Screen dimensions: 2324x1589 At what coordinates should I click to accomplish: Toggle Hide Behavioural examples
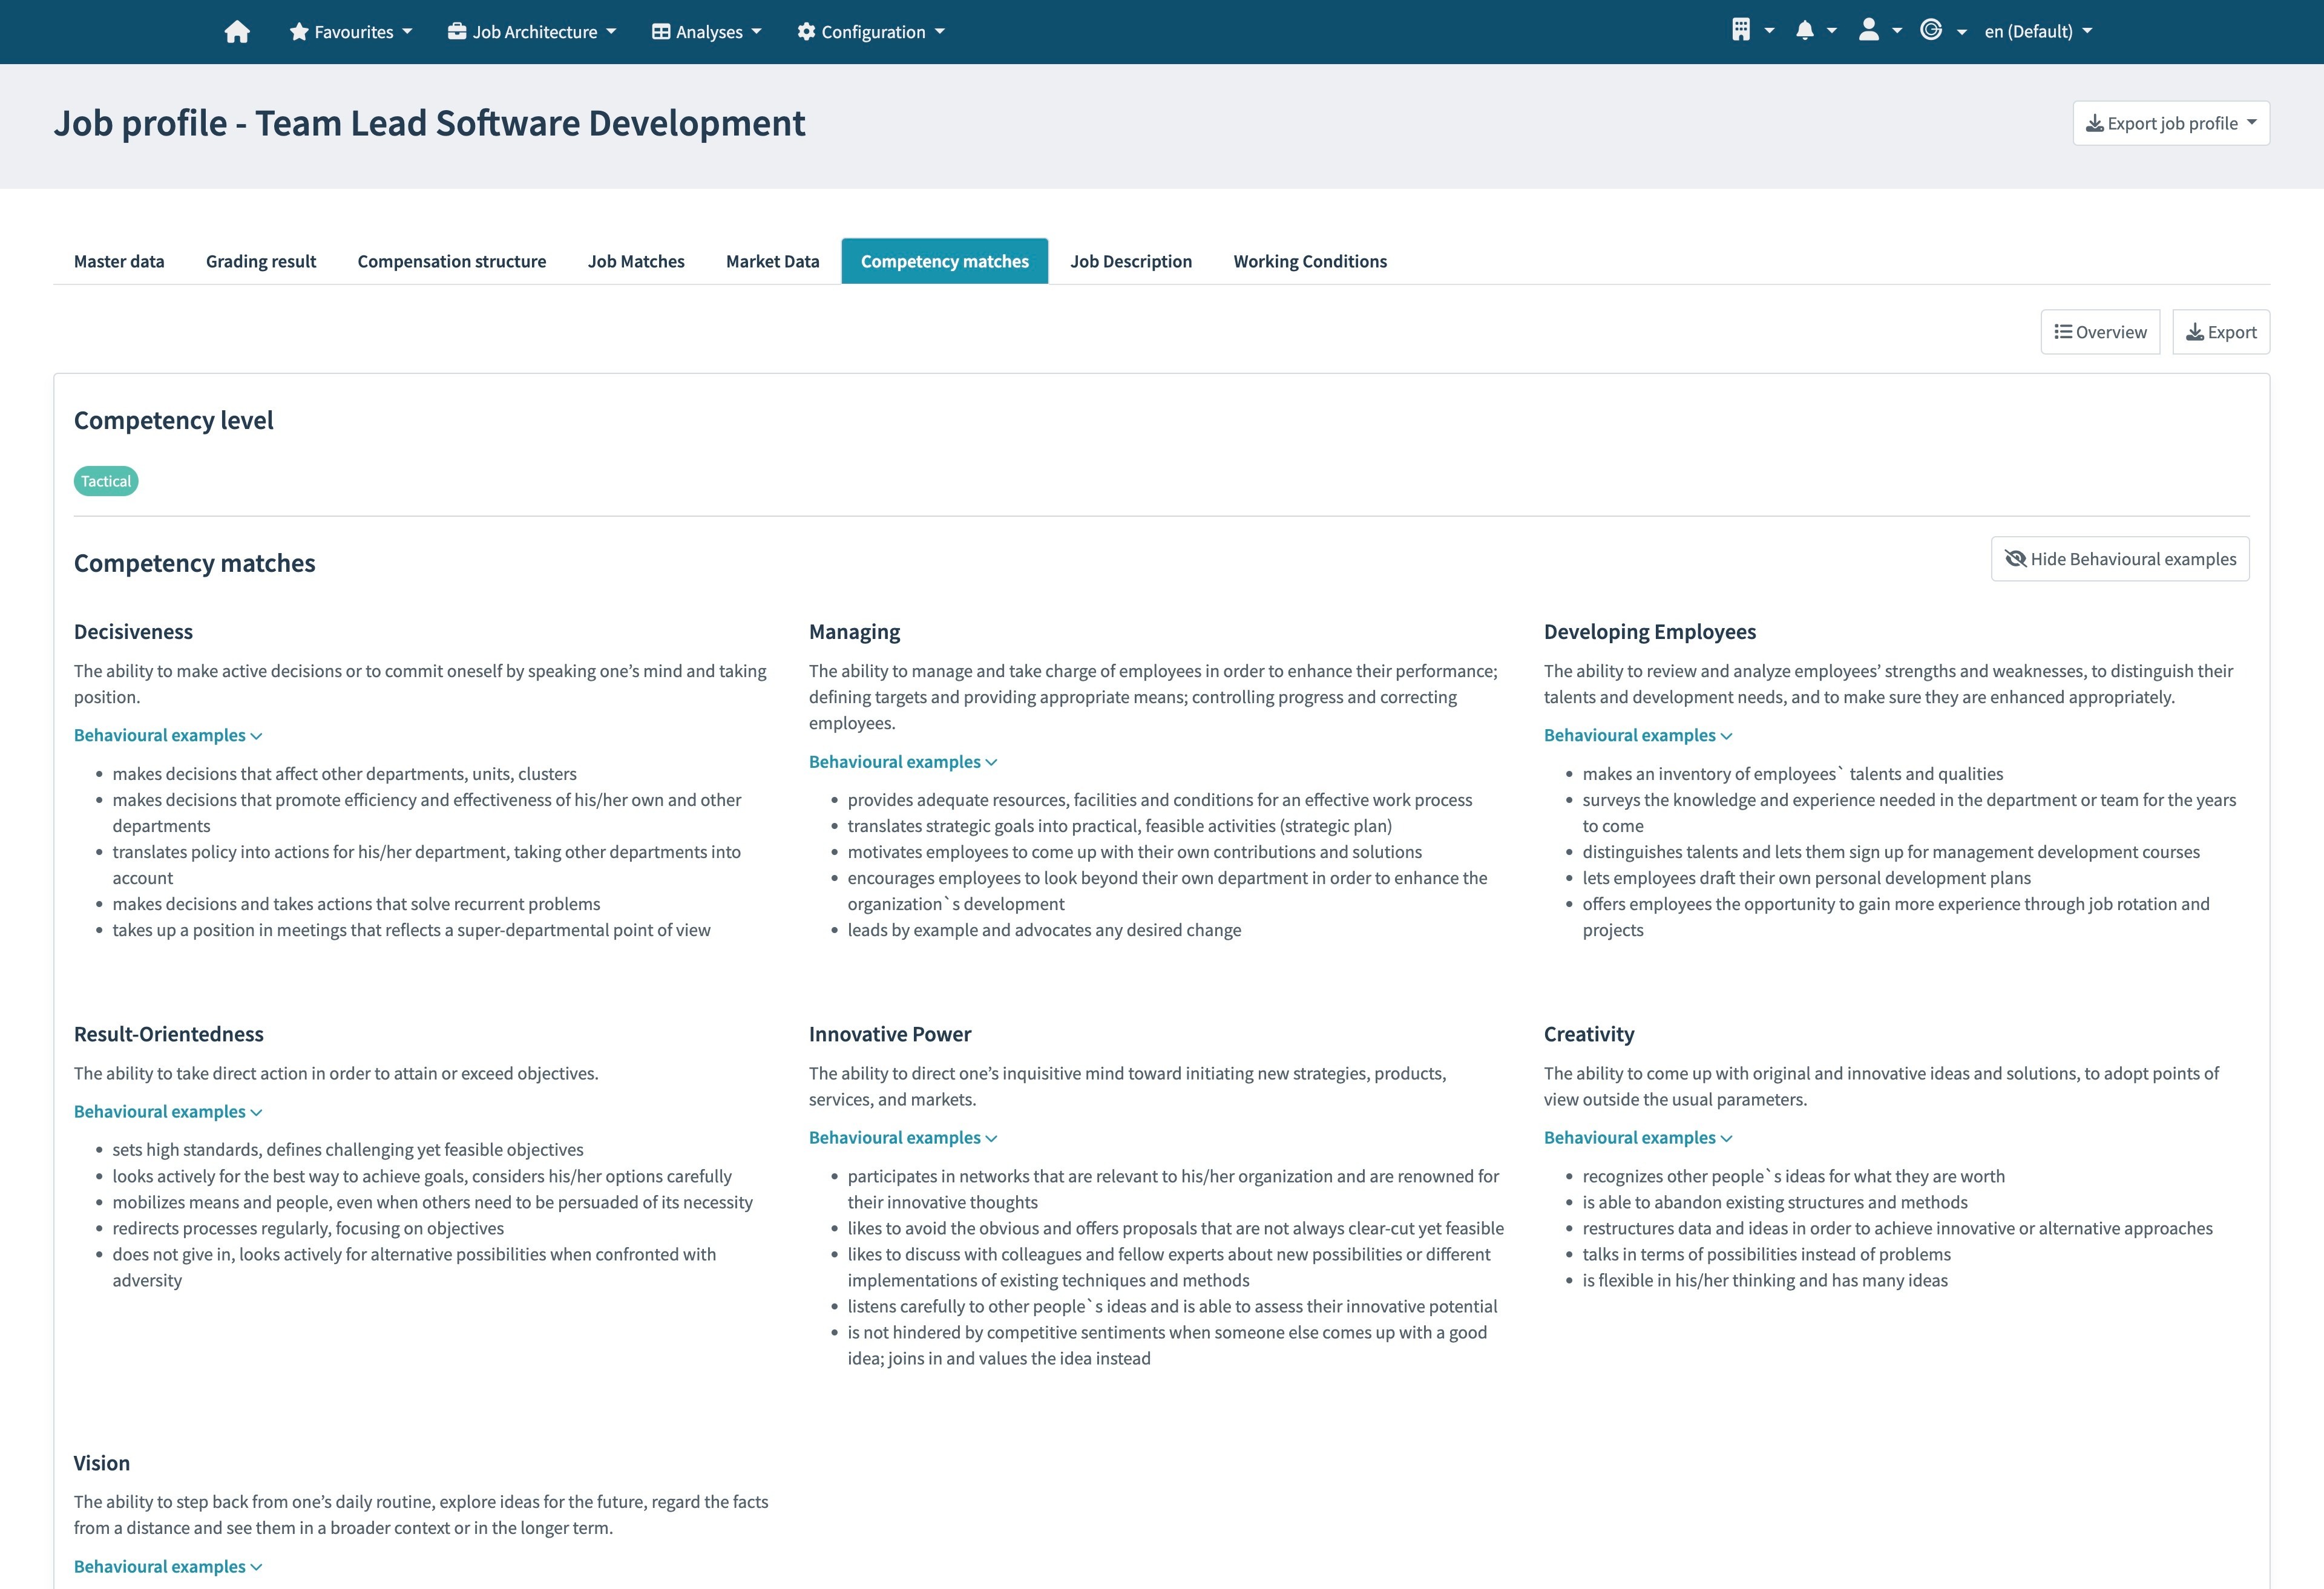(x=2119, y=558)
